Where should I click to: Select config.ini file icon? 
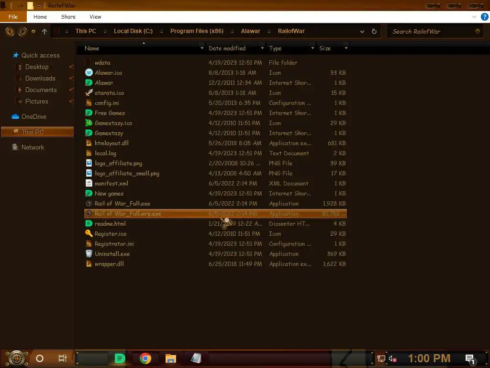[89, 103]
